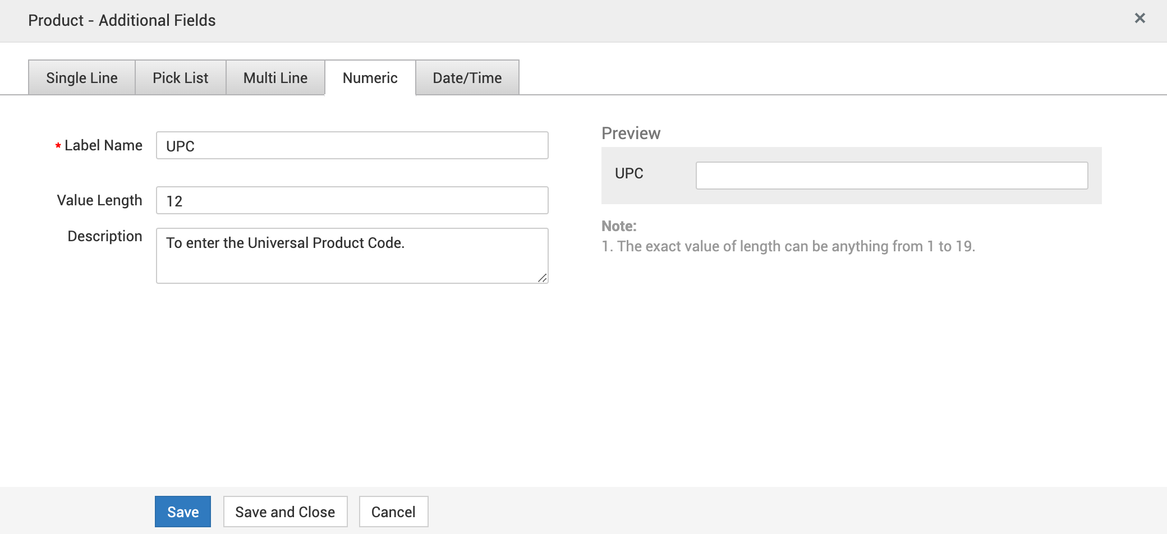Click the note about length 1 to 19
The height and width of the screenshot is (534, 1167).
click(x=788, y=246)
